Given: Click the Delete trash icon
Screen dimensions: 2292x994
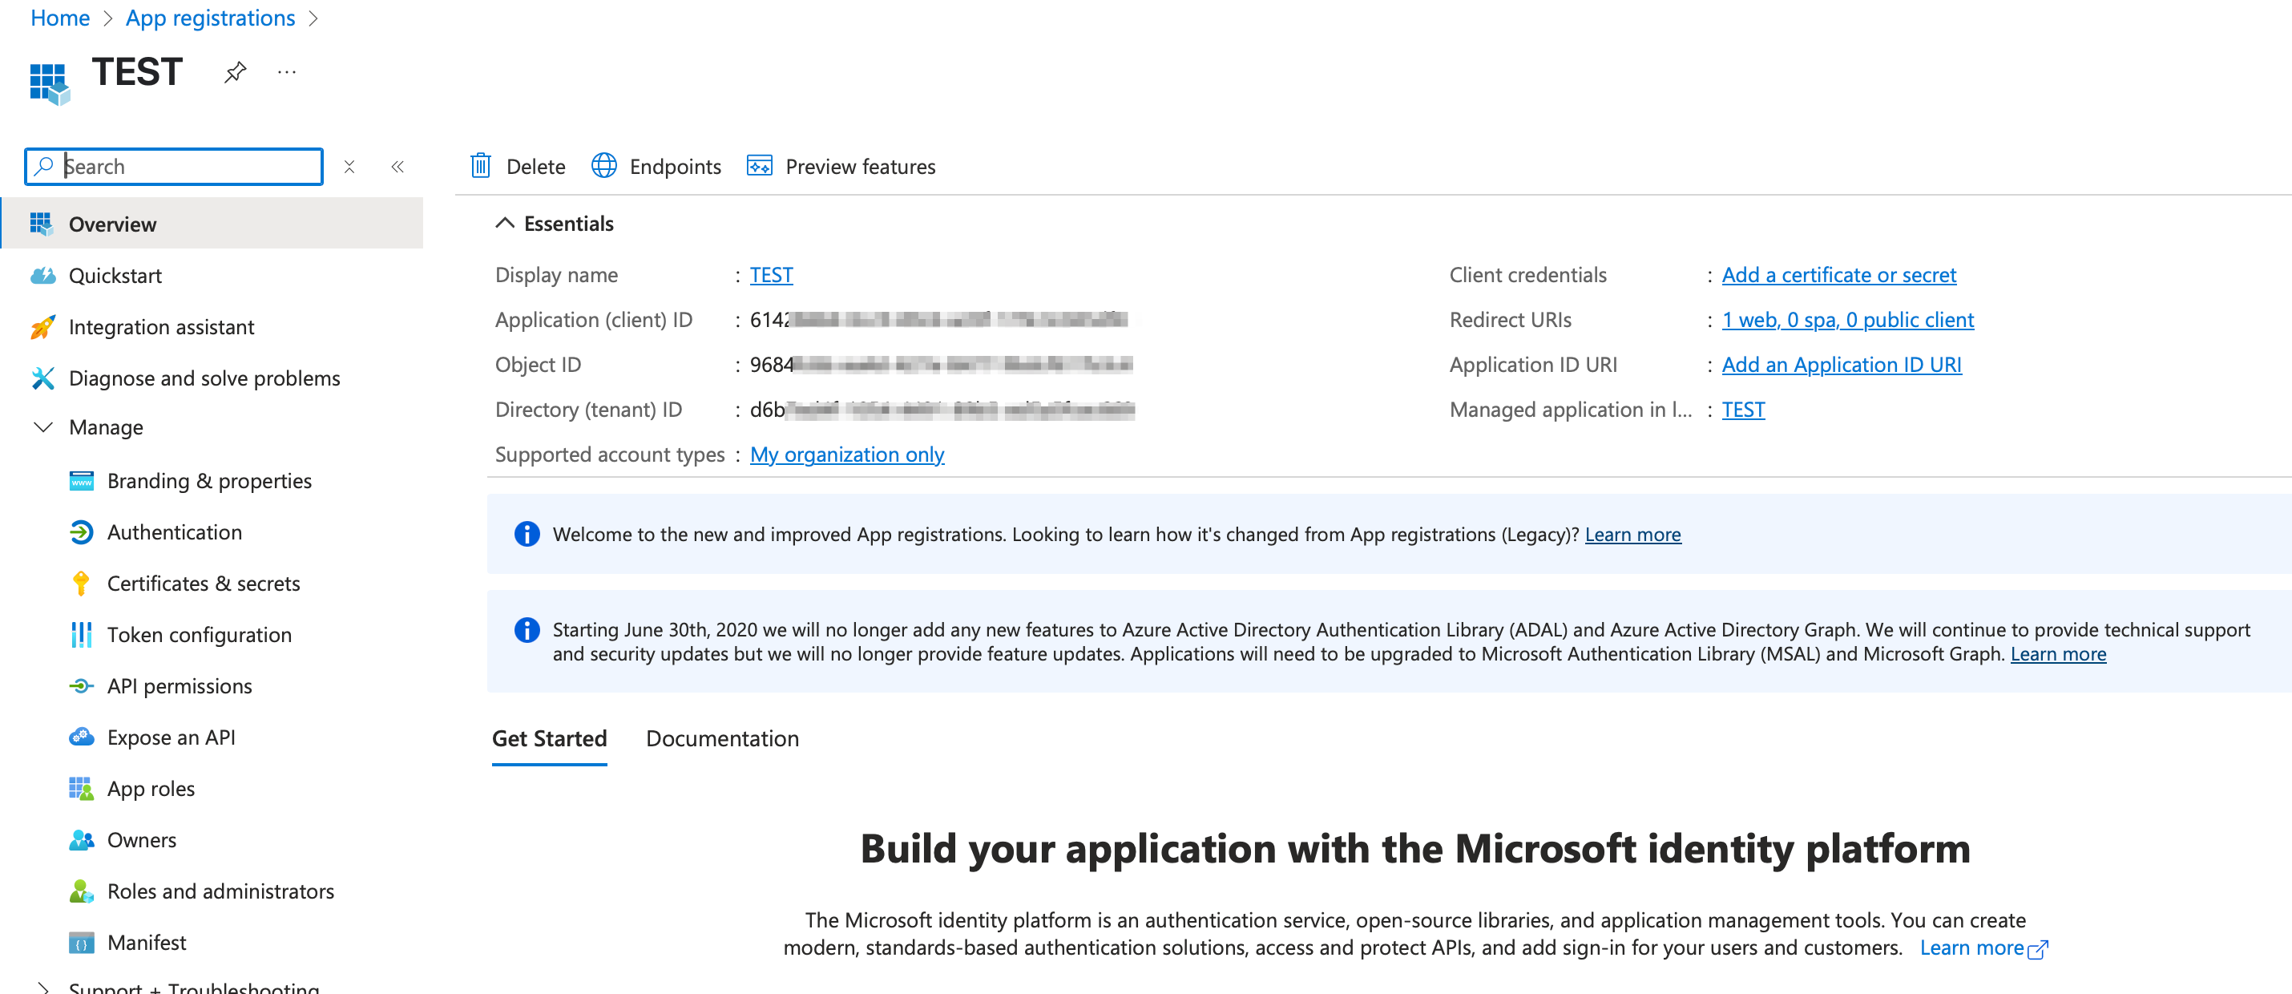Looking at the screenshot, I should point(481,167).
